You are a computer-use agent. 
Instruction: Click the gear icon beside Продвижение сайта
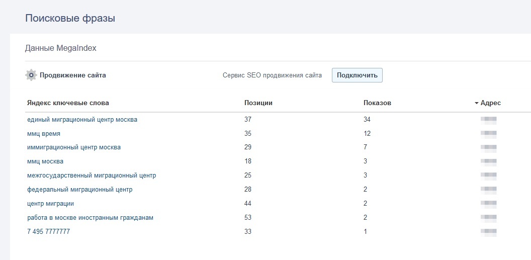tap(31, 75)
